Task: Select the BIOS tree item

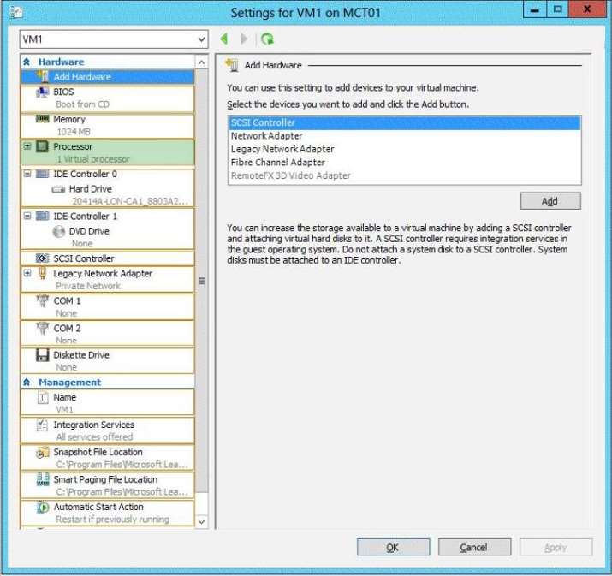Action: click(x=107, y=98)
